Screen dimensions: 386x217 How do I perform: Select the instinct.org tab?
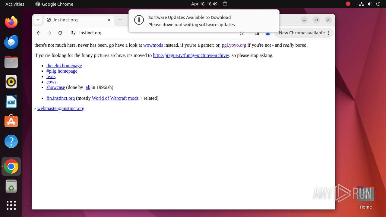pyautogui.click(x=79, y=20)
